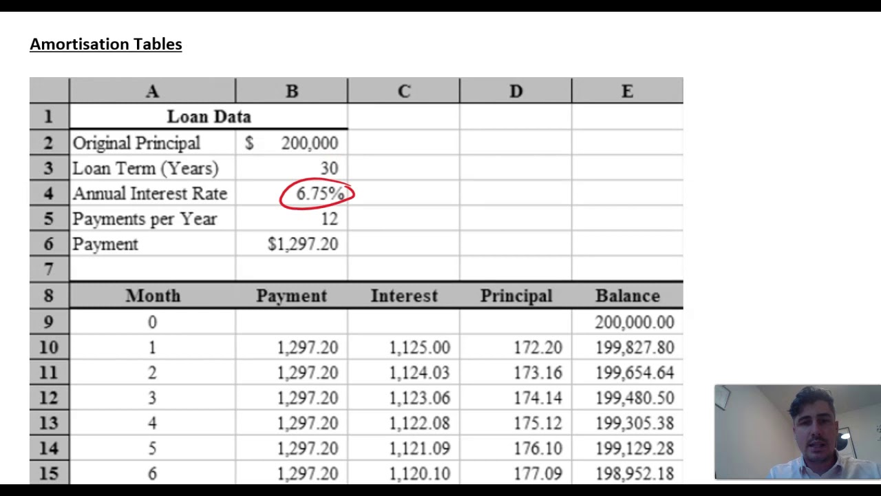Screen dimensions: 881x496
Task: Select column B header
Action: pos(292,91)
